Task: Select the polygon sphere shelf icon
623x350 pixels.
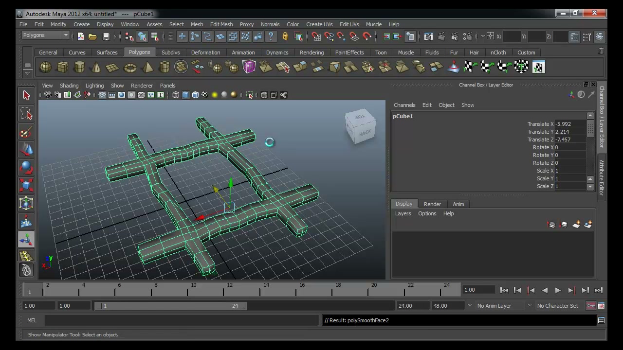Action: pyautogui.click(x=45, y=67)
